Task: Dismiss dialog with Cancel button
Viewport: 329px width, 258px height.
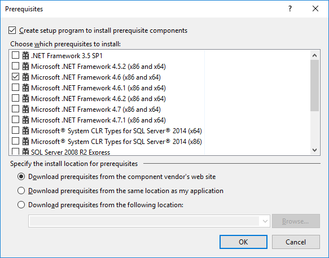Action: 296,242
